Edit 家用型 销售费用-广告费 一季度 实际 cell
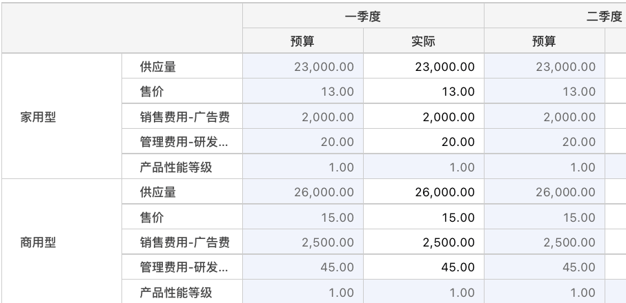Screen dimensions: 626x303 coord(424,116)
